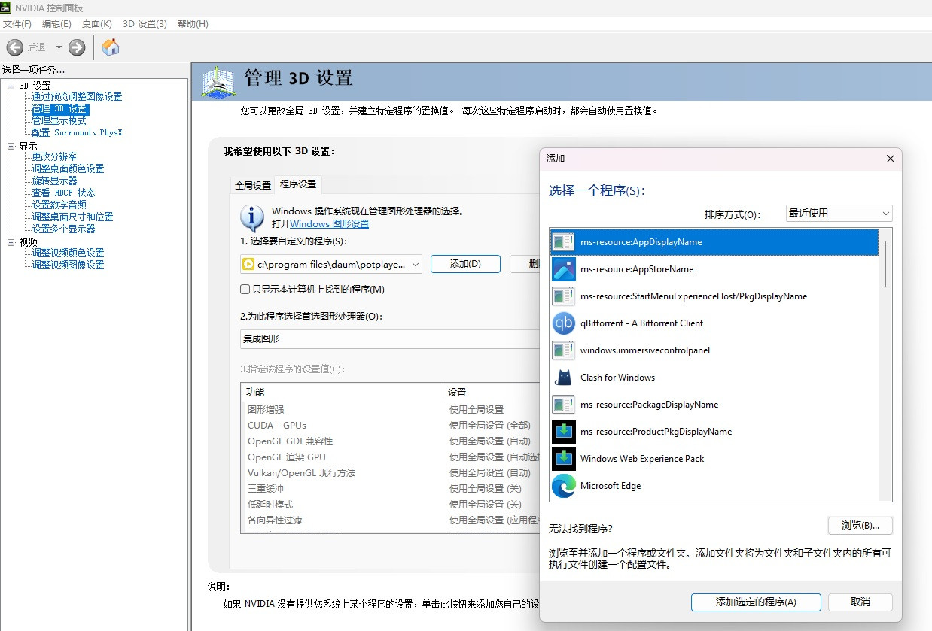
Task: Select 调整桌面尺寸和位置 in the tree
Action: click(72, 217)
